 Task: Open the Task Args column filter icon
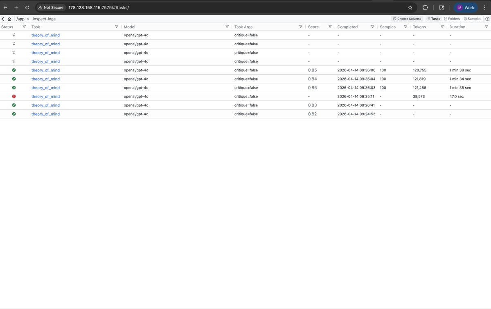coord(301,27)
